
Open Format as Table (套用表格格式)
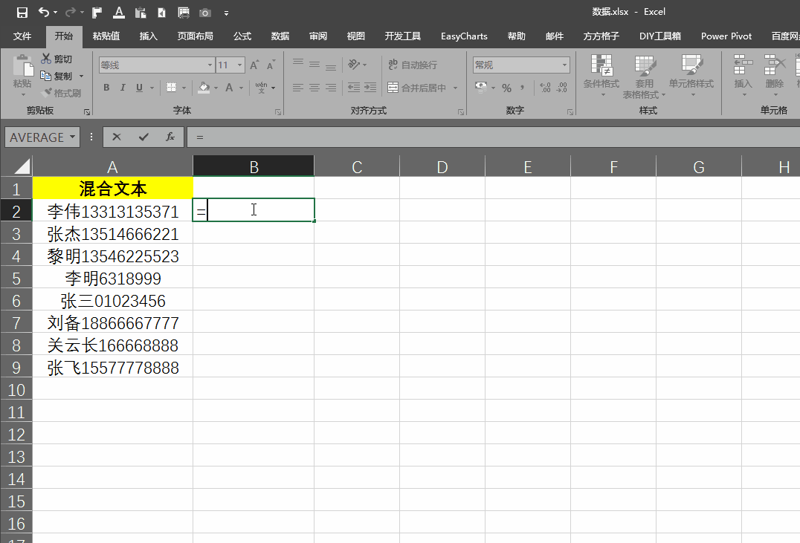point(644,77)
